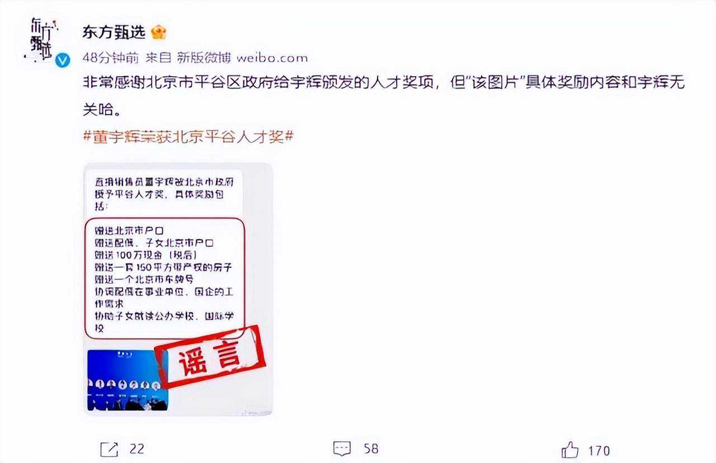Click the red-outlined reward list in image
This screenshot has width=716, height=463.
point(164,278)
